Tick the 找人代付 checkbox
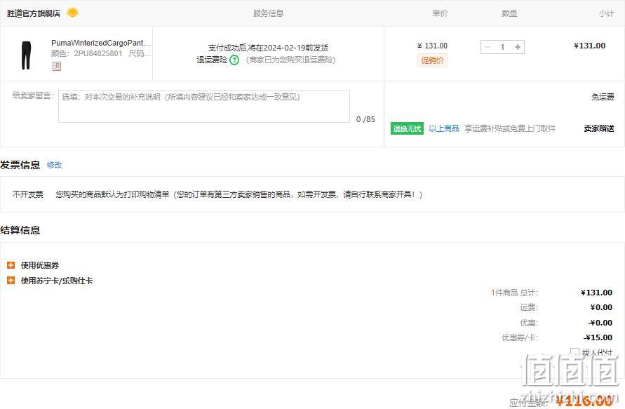 574,352
